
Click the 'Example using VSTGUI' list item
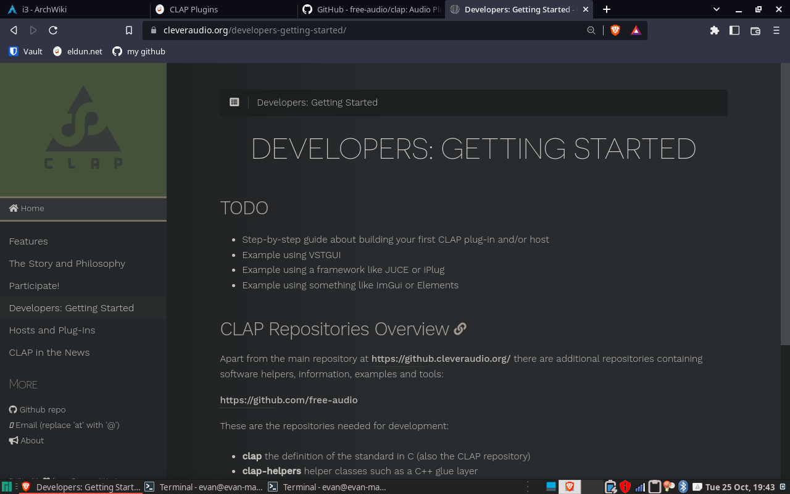point(291,254)
